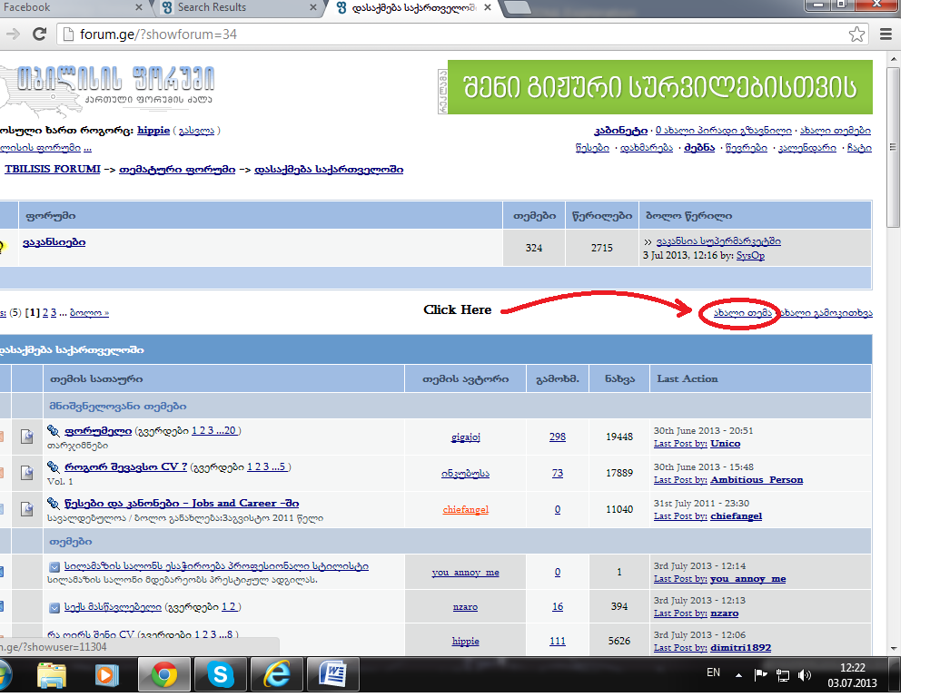930x697 pixels.
Task: Open the hippie profile link in header
Action: (153, 131)
